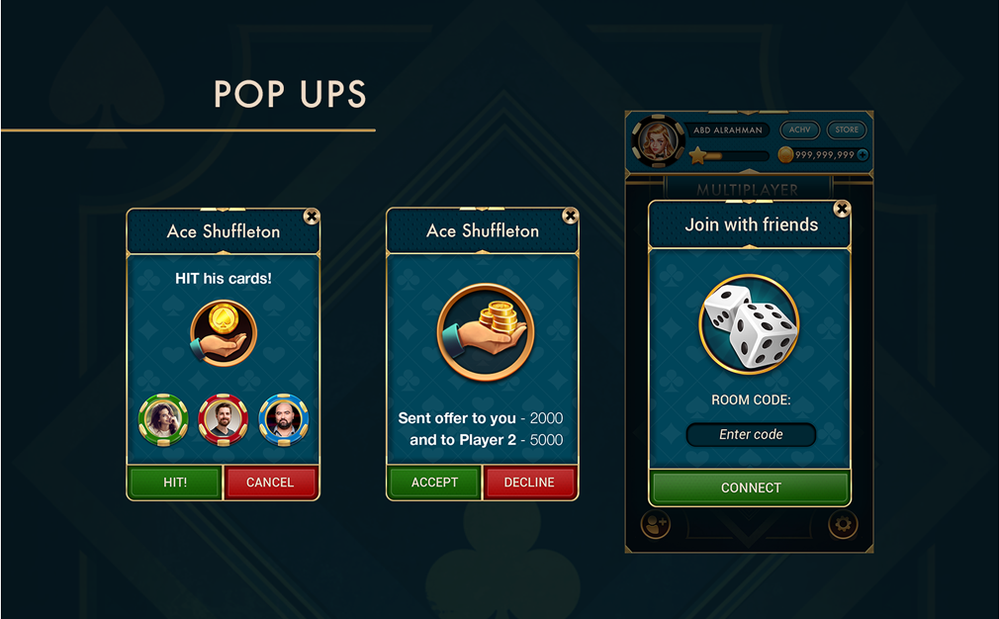Accept the coin offer

coord(434,483)
